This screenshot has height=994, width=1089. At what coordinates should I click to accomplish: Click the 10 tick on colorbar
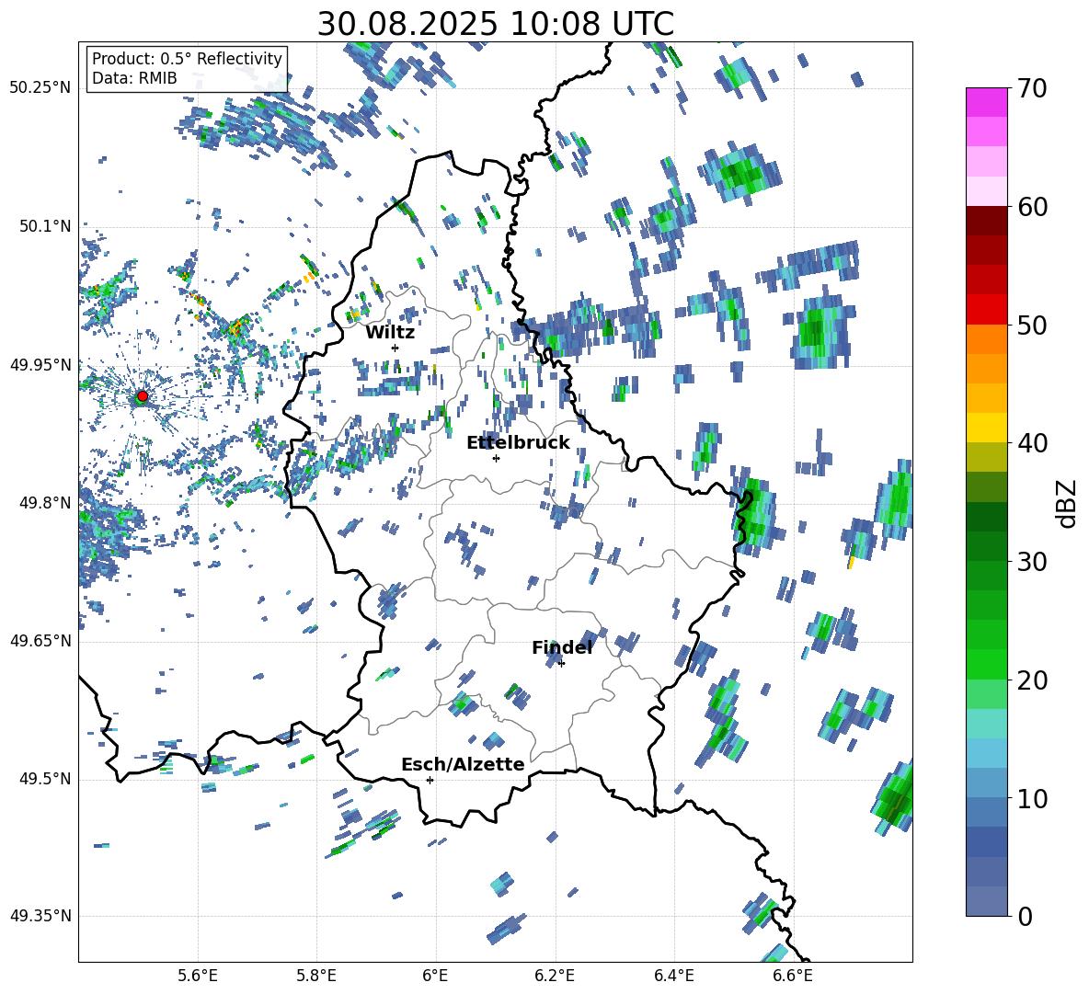1032,798
